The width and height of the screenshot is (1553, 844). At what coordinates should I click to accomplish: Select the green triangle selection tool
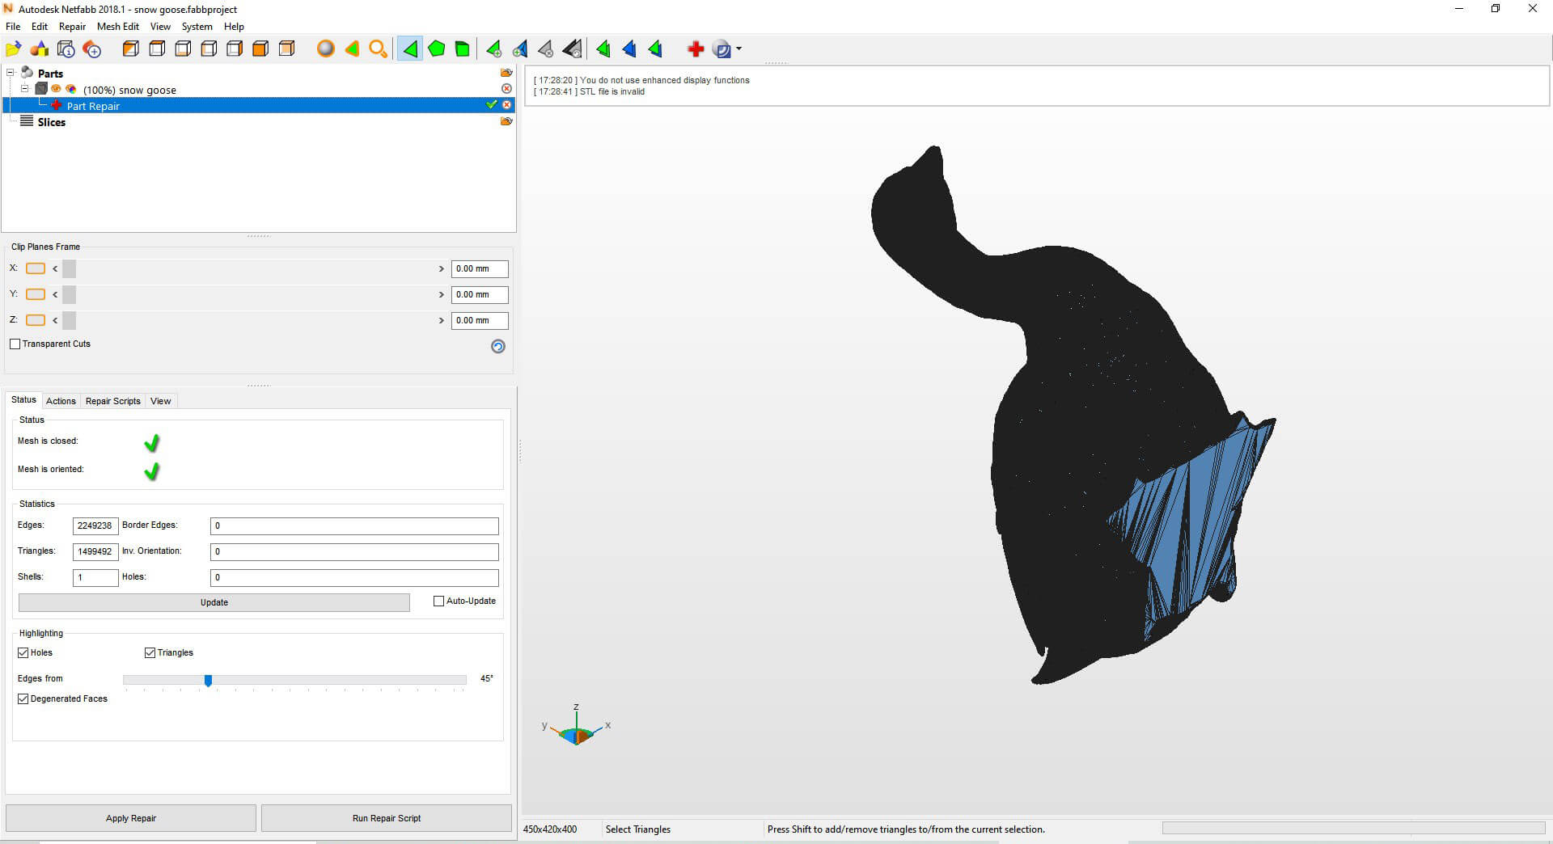point(410,49)
